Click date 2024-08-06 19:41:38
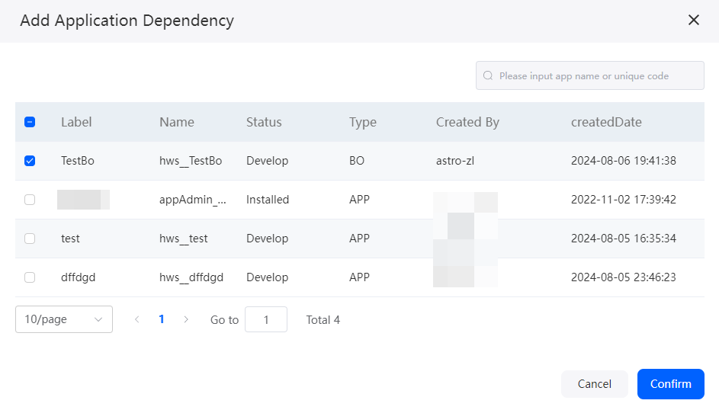This screenshot has height=410, width=719. [623, 161]
